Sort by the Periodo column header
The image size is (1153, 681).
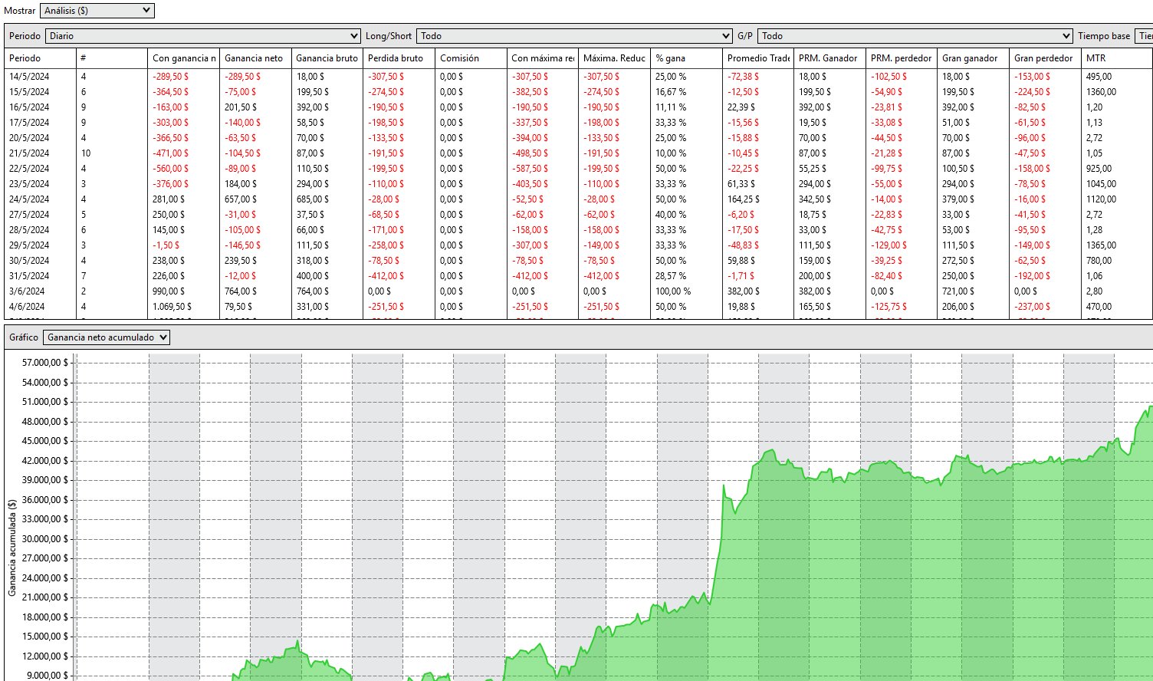point(40,58)
